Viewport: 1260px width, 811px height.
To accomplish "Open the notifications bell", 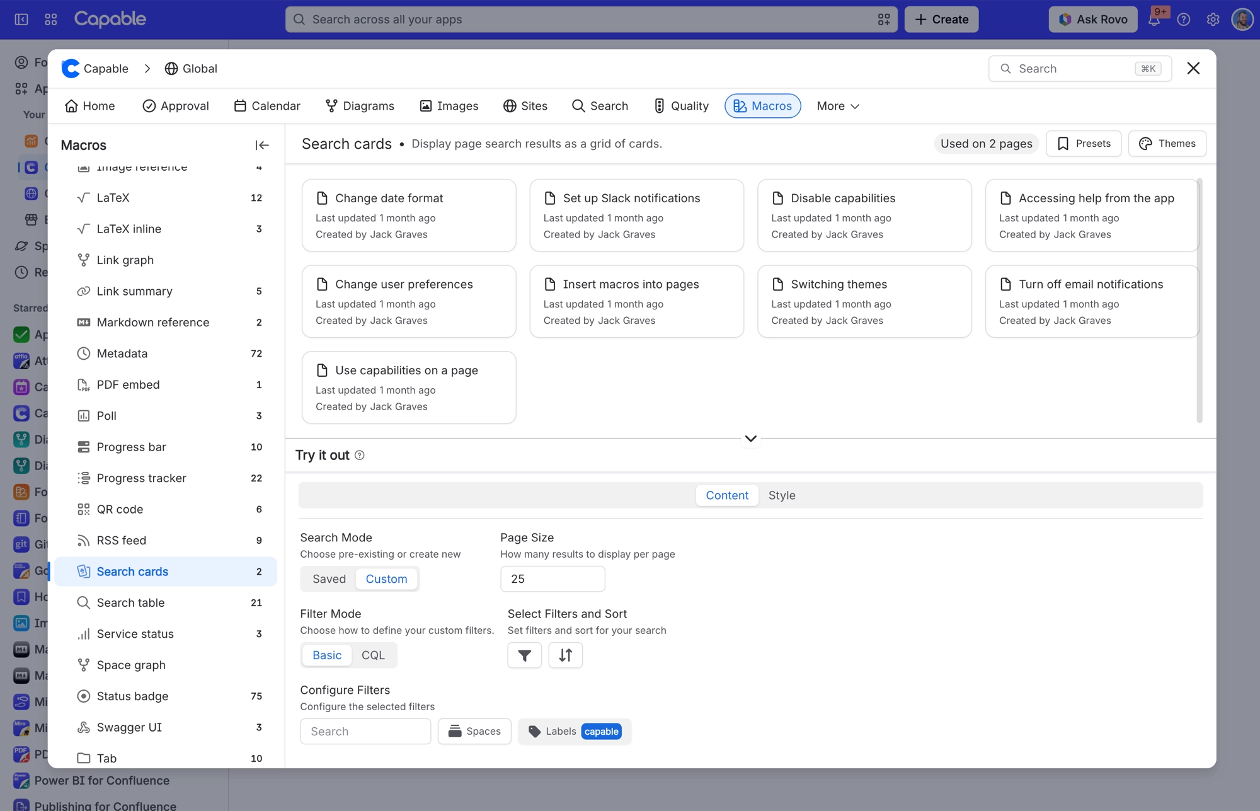I will [x=1154, y=20].
